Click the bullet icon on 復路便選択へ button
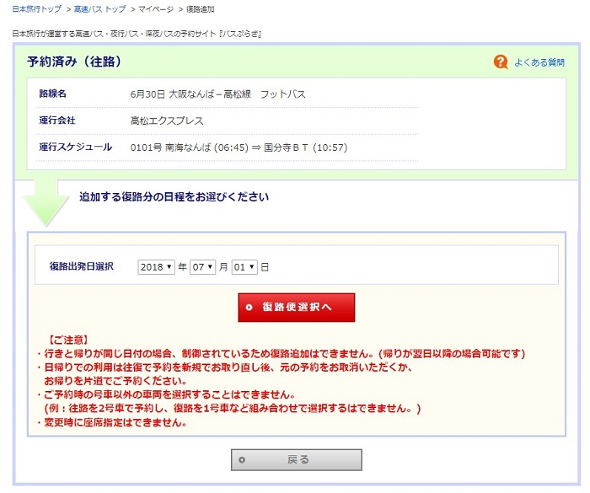Image resolution: width=590 pixels, height=493 pixels. coord(249,308)
